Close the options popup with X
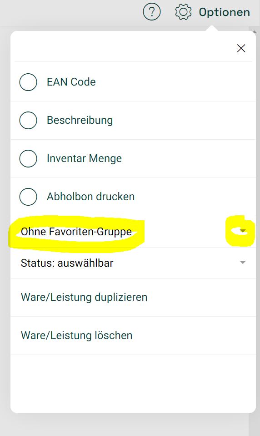260x436 pixels. coord(241,48)
